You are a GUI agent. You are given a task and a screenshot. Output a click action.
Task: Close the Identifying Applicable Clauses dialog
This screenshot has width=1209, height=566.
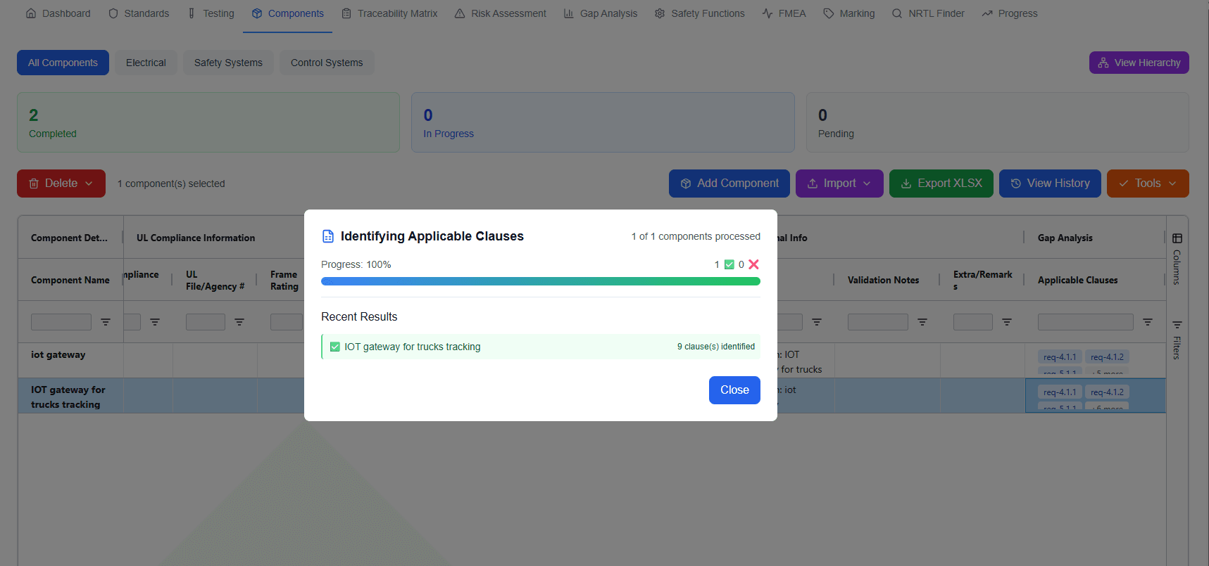(734, 390)
